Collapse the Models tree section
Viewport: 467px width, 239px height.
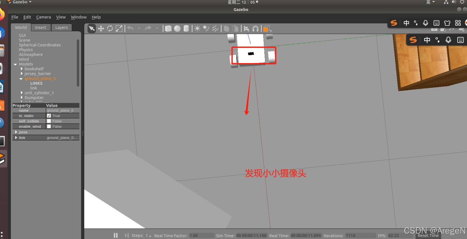point(15,64)
